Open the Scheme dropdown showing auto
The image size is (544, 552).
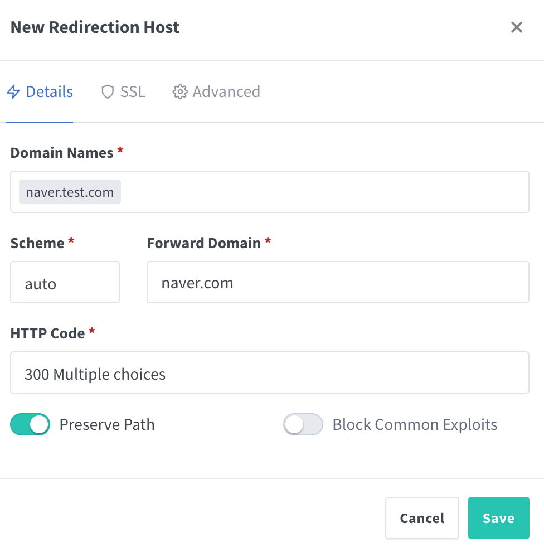point(65,283)
